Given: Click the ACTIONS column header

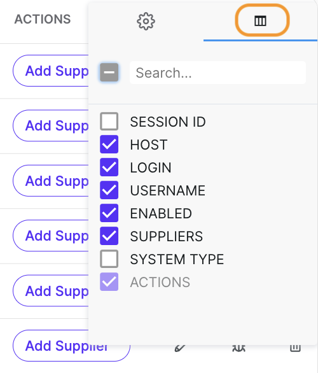Looking at the screenshot, I should tap(43, 19).
